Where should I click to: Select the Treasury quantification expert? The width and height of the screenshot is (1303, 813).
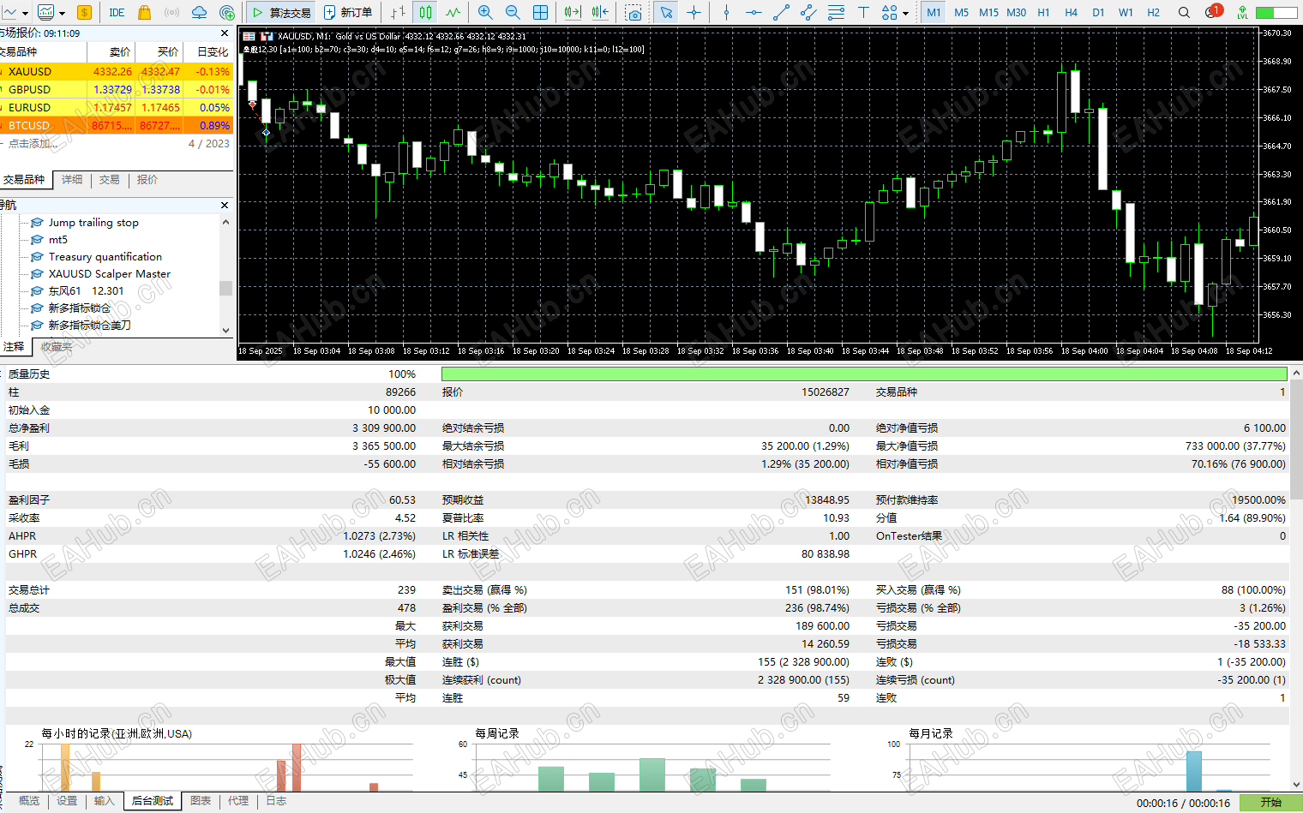click(x=105, y=257)
